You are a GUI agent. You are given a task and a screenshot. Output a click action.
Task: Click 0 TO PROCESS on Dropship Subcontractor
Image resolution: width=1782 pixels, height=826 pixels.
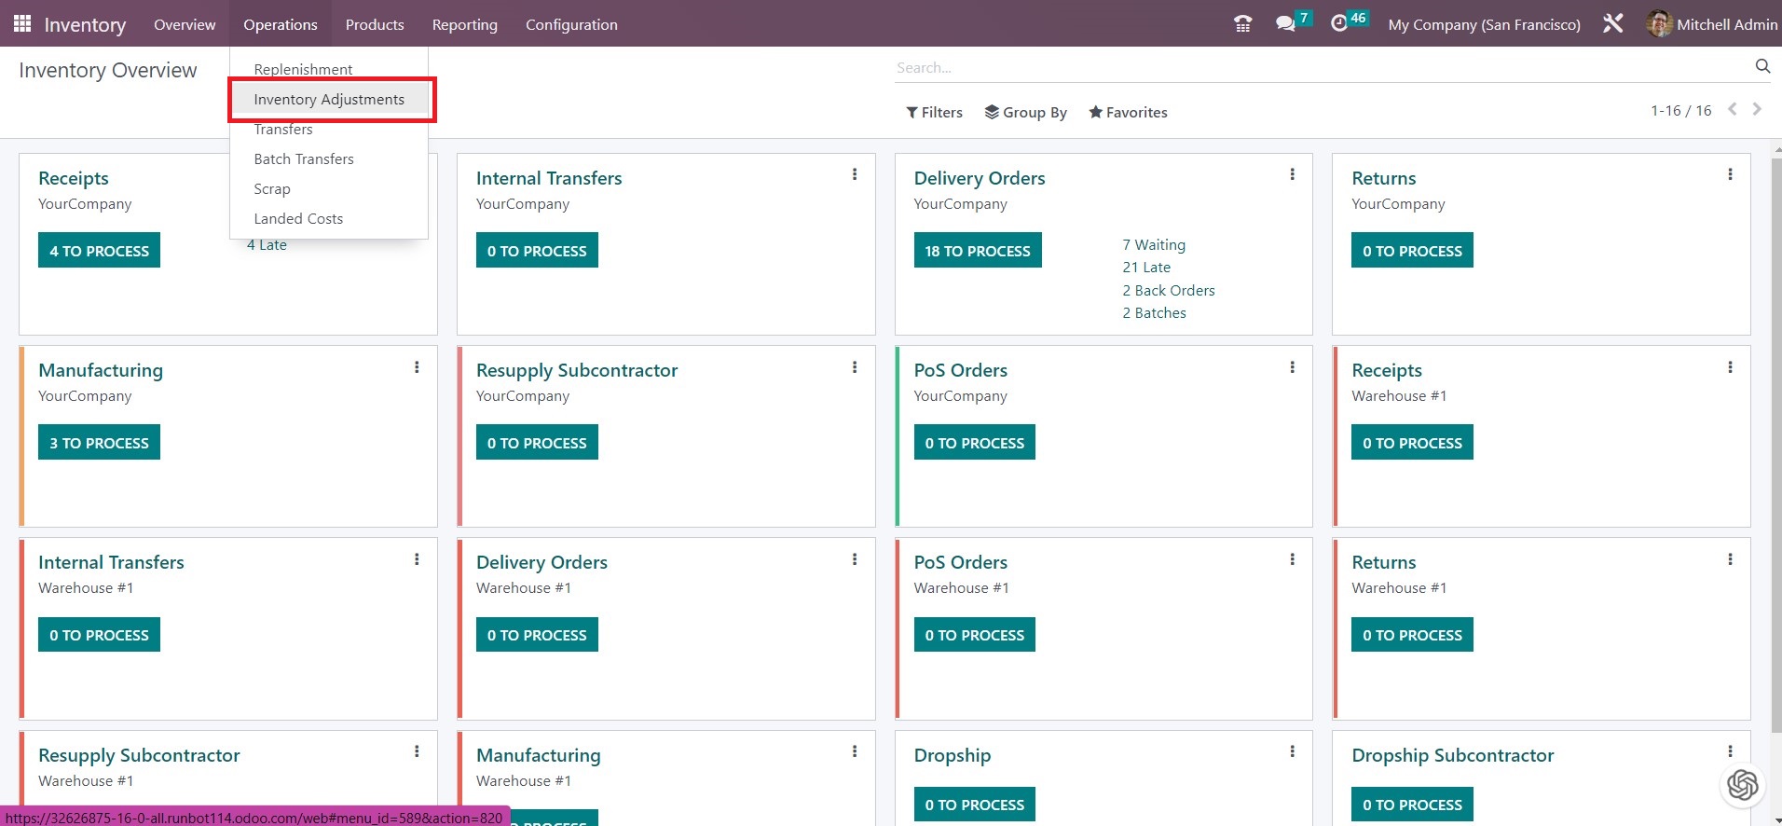[x=1412, y=804]
